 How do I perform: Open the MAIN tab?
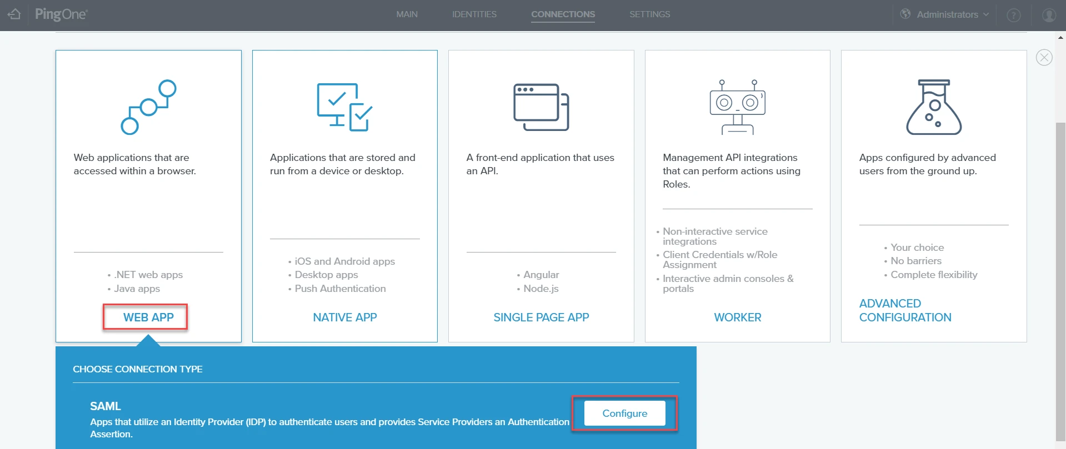point(407,14)
